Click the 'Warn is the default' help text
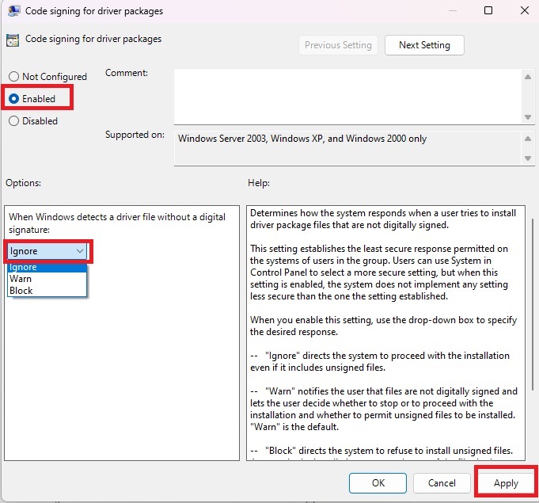The height and width of the screenshot is (503, 539). [x=294, y=427]
